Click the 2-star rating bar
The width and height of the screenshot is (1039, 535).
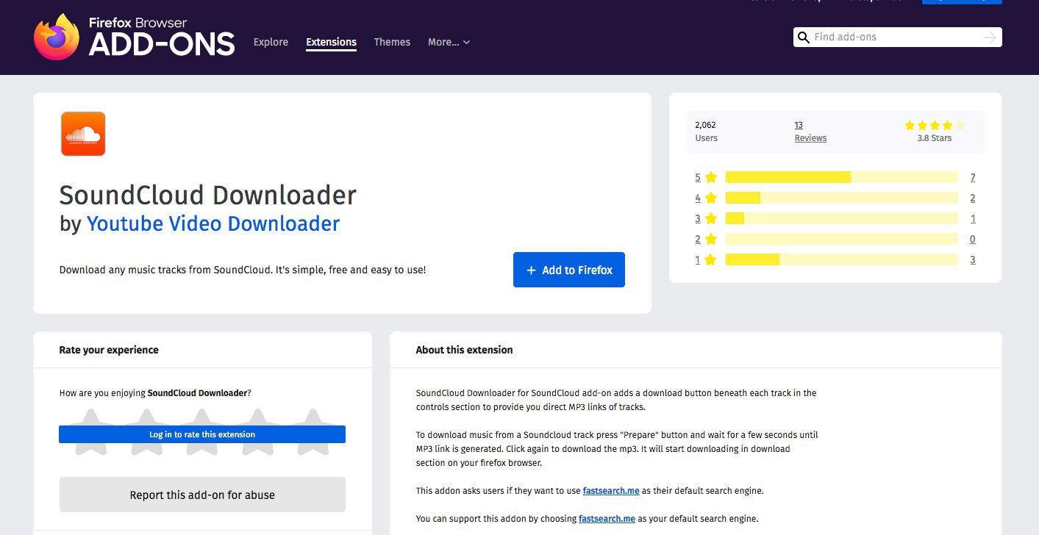pyautogui.click(x=842, y=239)
